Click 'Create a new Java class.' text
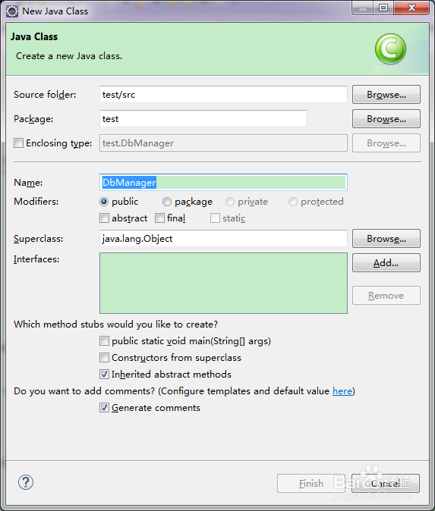This screenshot has width=435, height=511. pyautogui.click(x=69, y=56)
